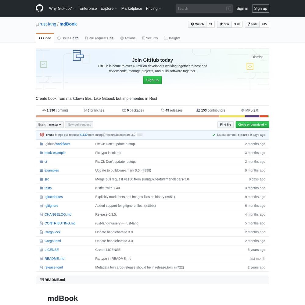
Task: Click the 435 forks count
Action: (264, 24)
